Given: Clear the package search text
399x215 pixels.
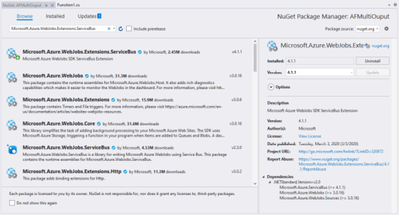Looking at the screenshot, I should coord(109,29).
